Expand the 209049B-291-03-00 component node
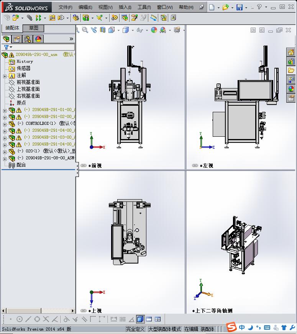This screenshot has width=297, height=334. pyautogui.click(x=5, y=138)
